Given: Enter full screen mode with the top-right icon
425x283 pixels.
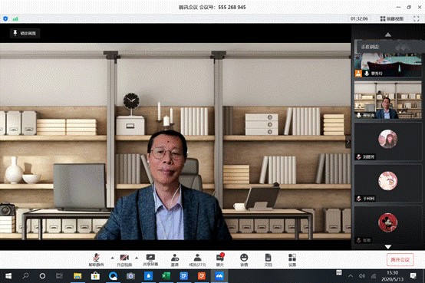Looking at the screenshot, I should [x=416, y=18].
